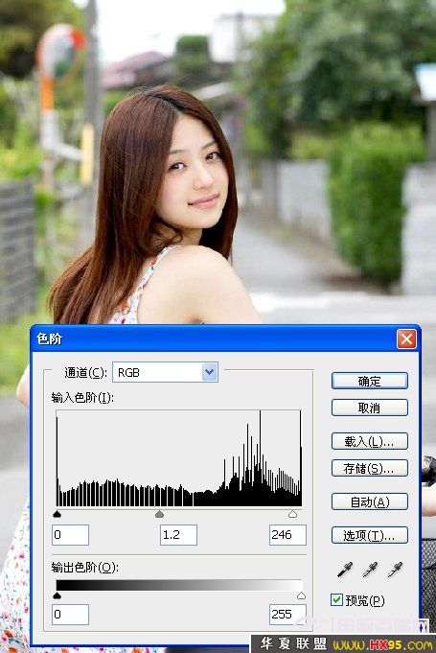Open the 载入(L)... load dialog
This screenshot has width=436, height=653.
tap(370, 441)
